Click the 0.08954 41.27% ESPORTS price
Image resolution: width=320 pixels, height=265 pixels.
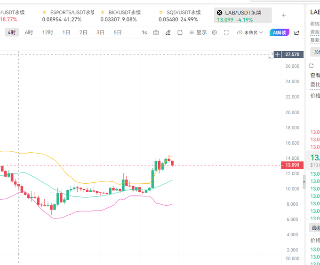pyautogui.click(x=62, y=20)
